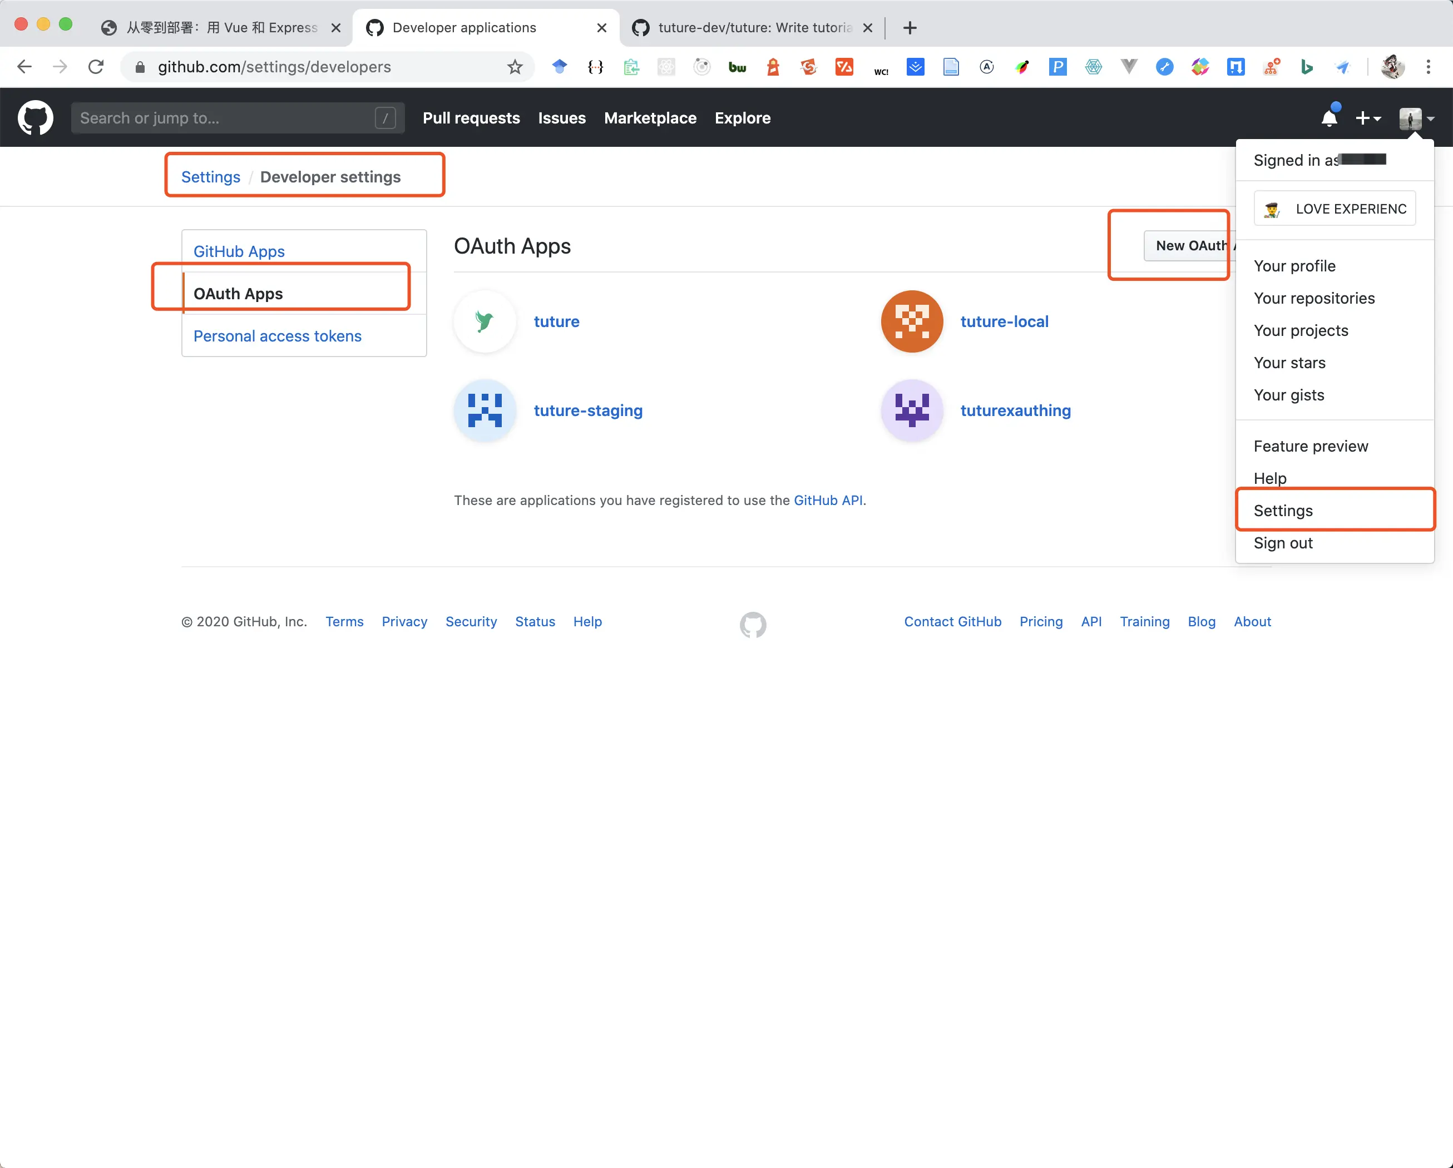Choose Settings in the user menu

click(1335, 511)
